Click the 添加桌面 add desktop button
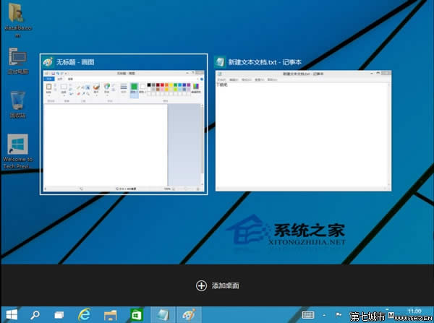 [x=217, y=285]
